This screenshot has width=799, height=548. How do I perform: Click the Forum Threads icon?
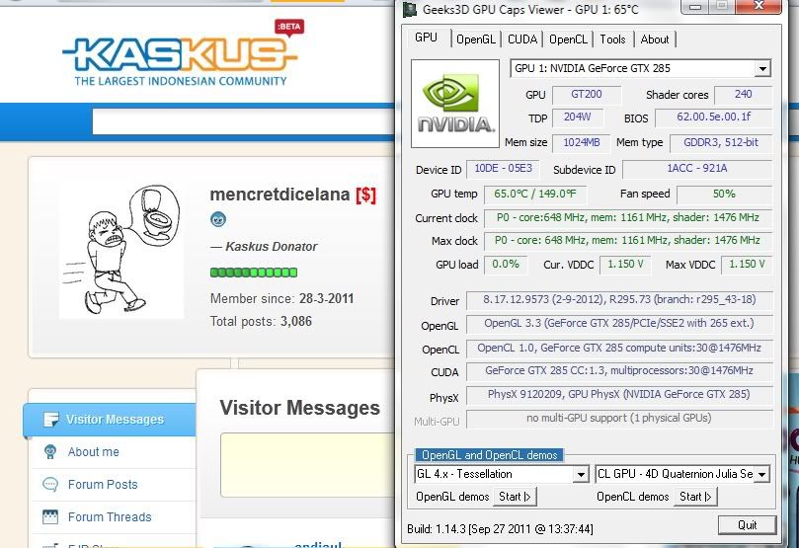pyautogui.click(x=50, y=517)
